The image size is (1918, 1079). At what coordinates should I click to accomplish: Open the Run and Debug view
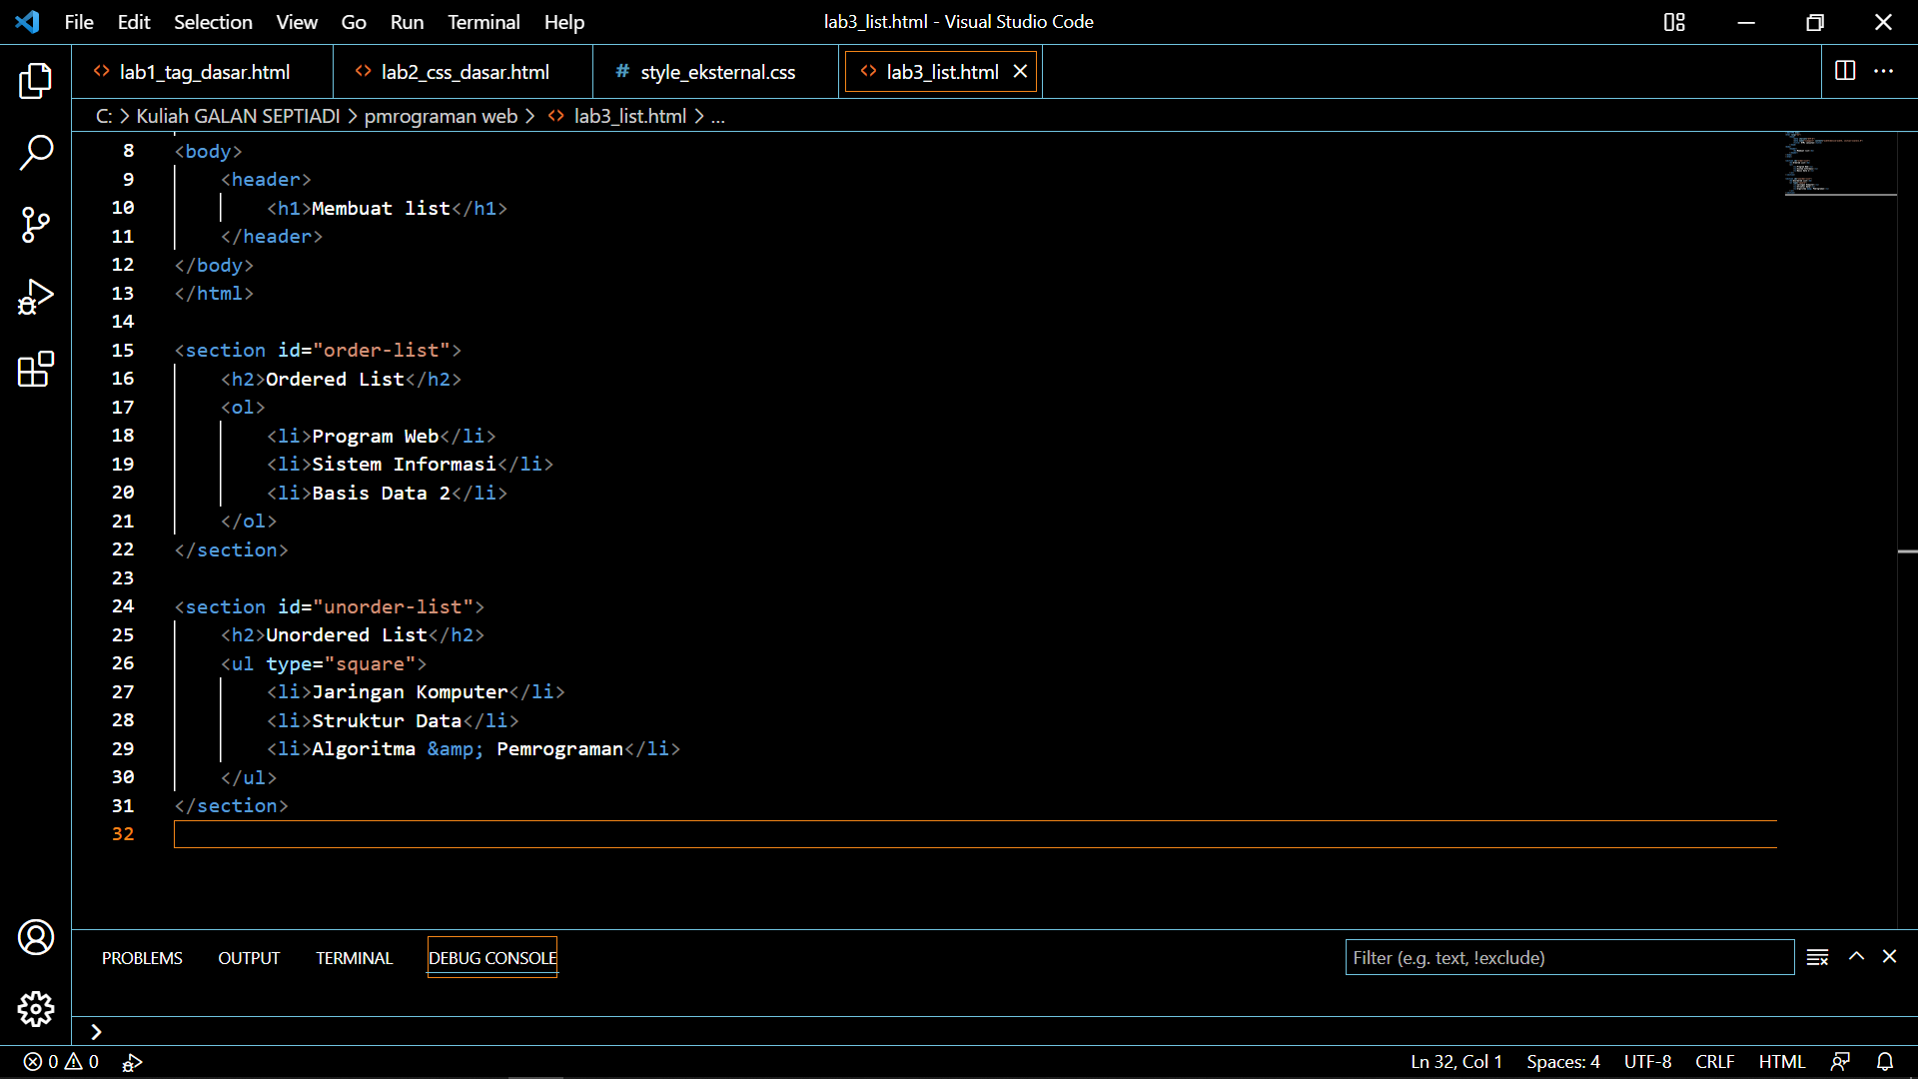[36, 297]
